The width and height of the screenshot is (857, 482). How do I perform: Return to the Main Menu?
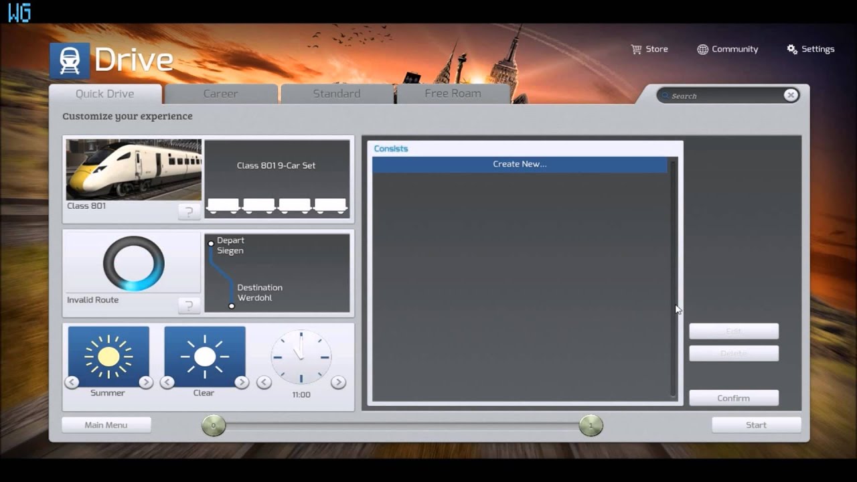pyautogui.click(x=106, y=425)
